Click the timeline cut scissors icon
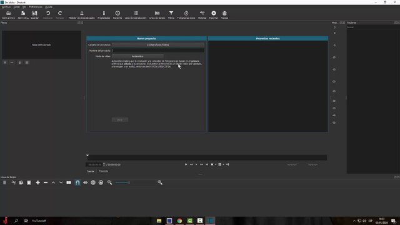 (x=14, y=182)
